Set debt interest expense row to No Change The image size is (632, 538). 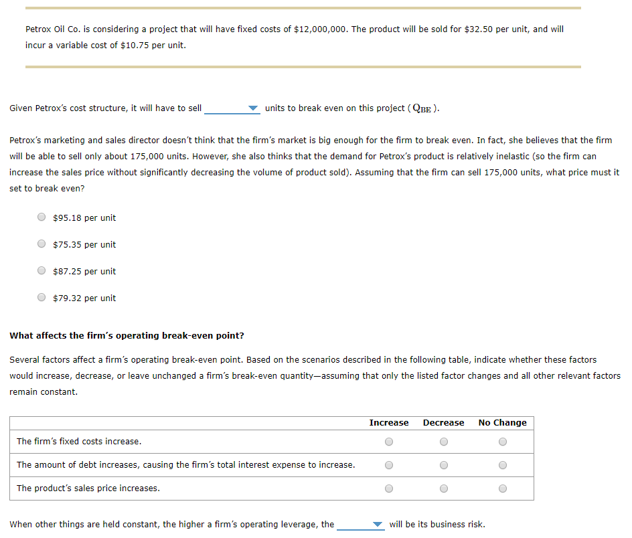tap(503, 465)
